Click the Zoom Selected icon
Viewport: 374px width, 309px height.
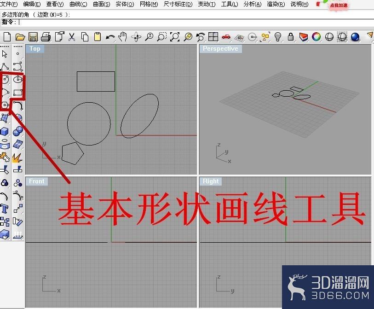pyautogui.click(x=188, y=37)
